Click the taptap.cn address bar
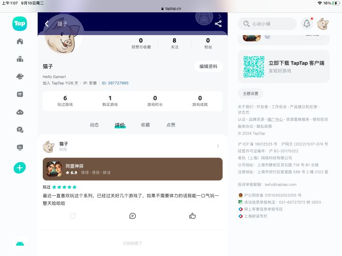342x256 pixels. click(x=171, y=9)
